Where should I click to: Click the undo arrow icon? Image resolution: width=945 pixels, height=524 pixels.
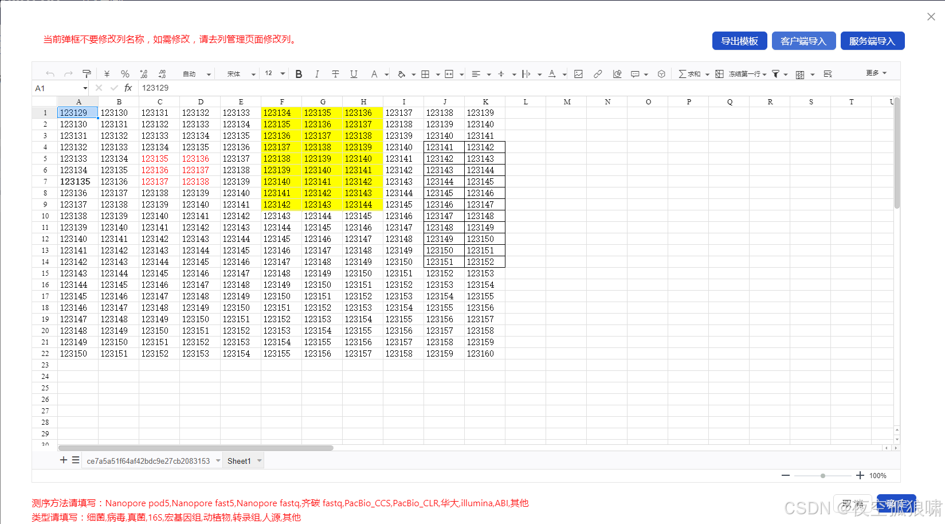click(x=50, y=74)
